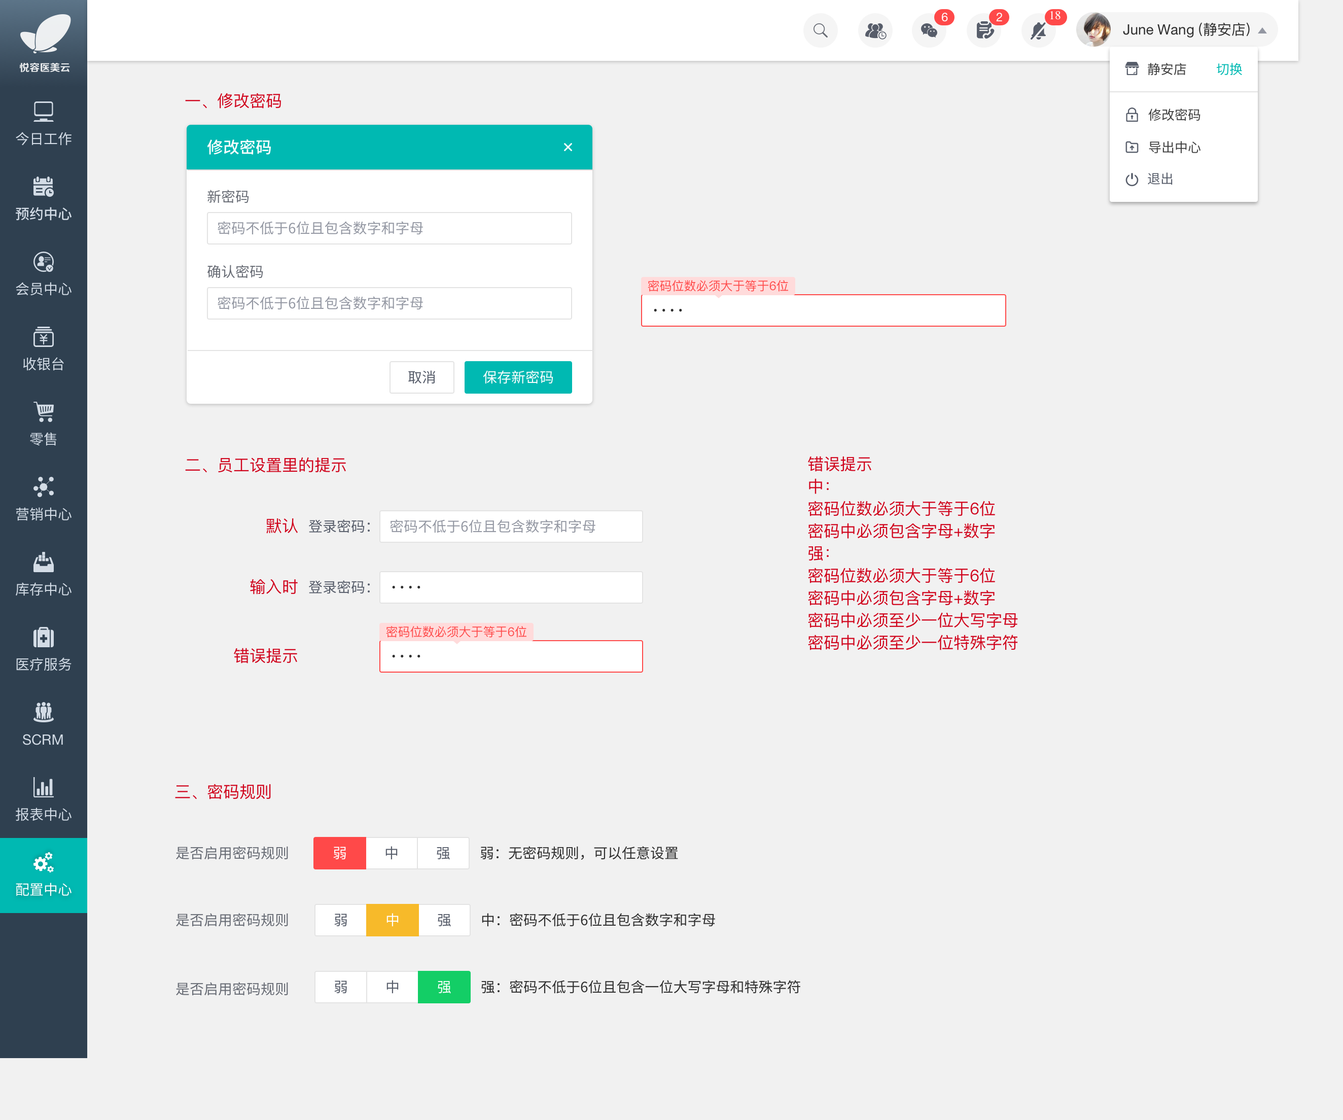1343x1120 pixels.
Task: Open SCRM in the sidebar
Action: 44,724
